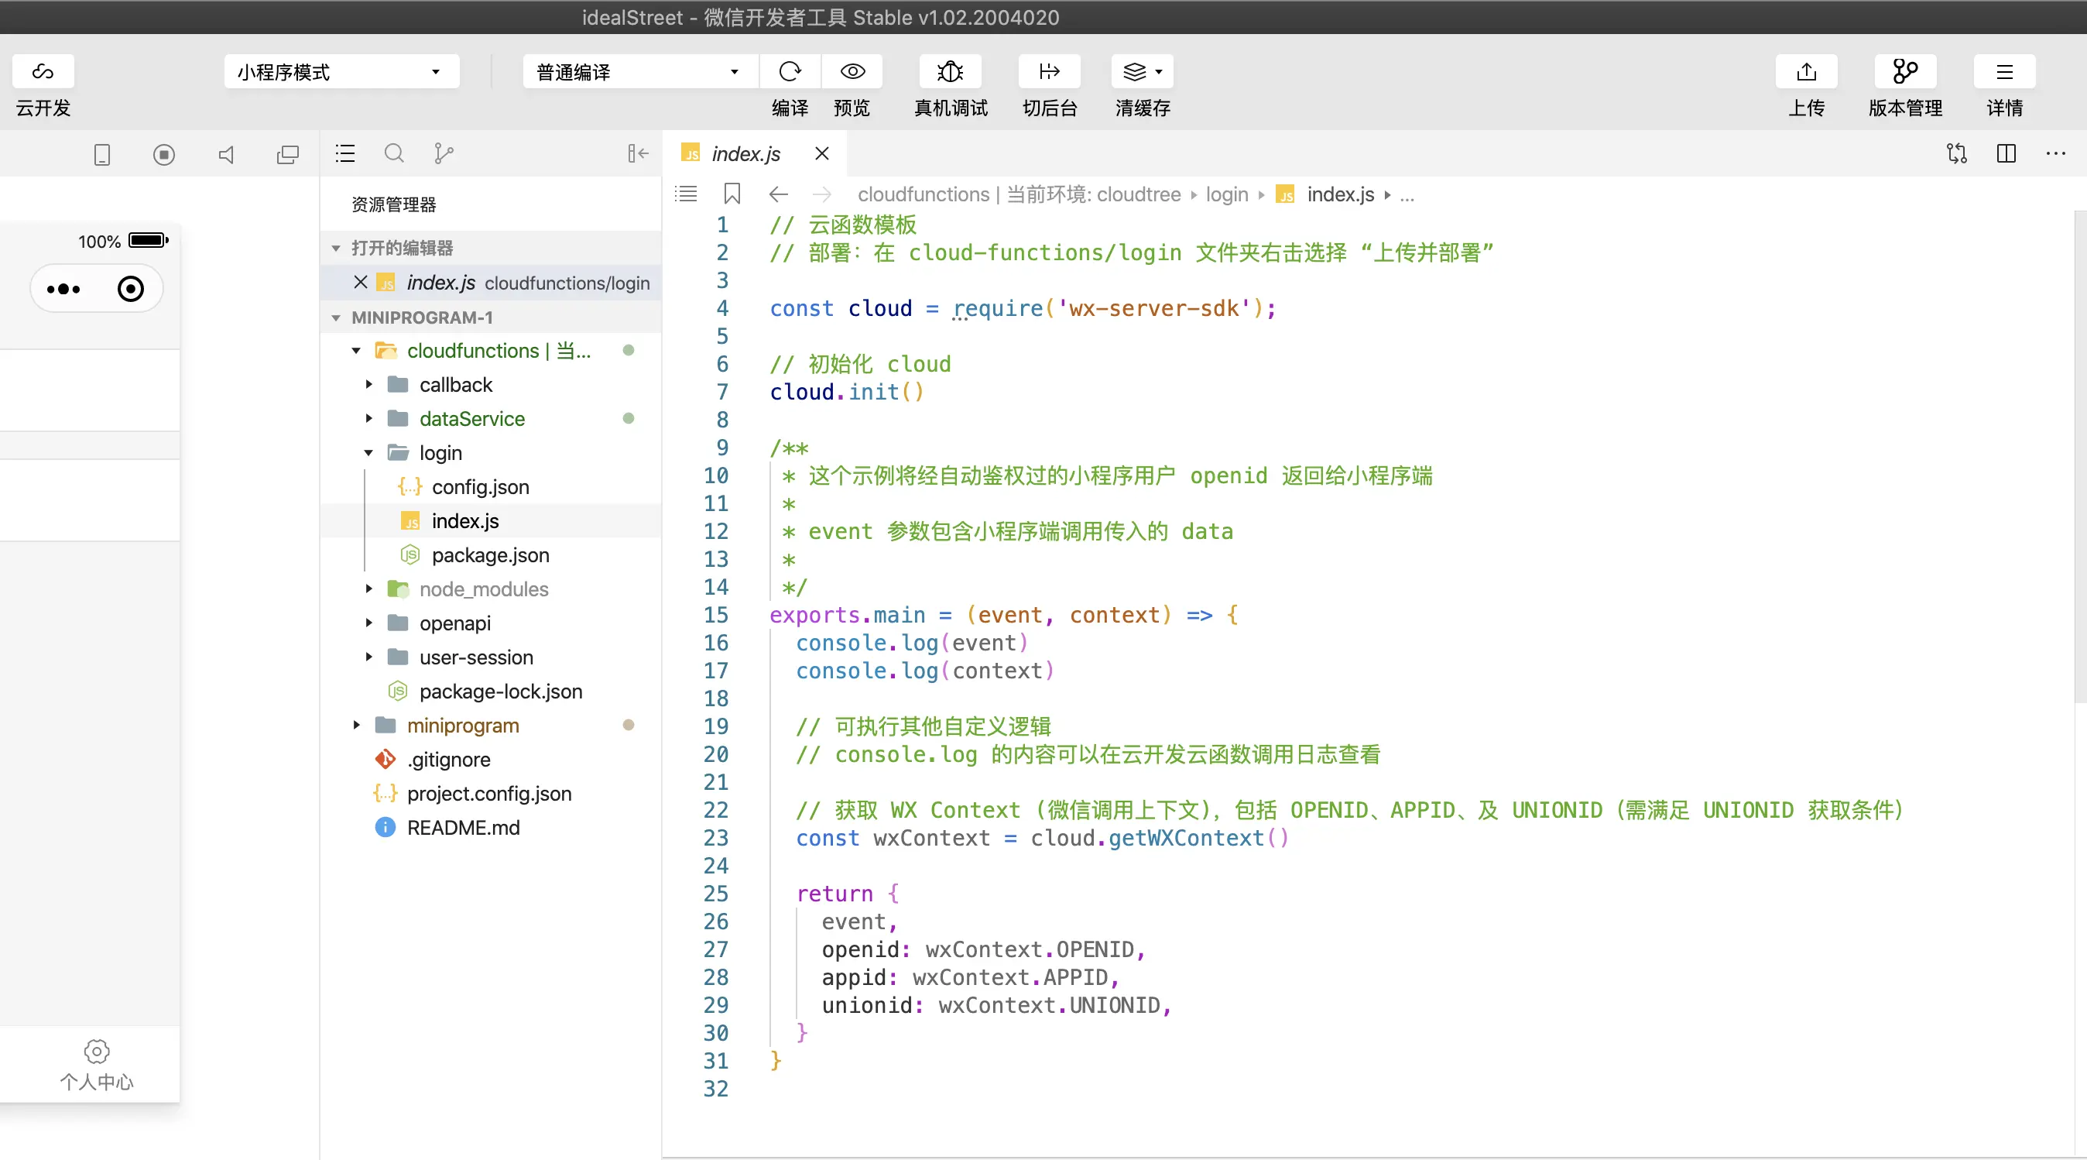Click login in the breadcrumb path

pyautogui.click(x=1227, y=194)
